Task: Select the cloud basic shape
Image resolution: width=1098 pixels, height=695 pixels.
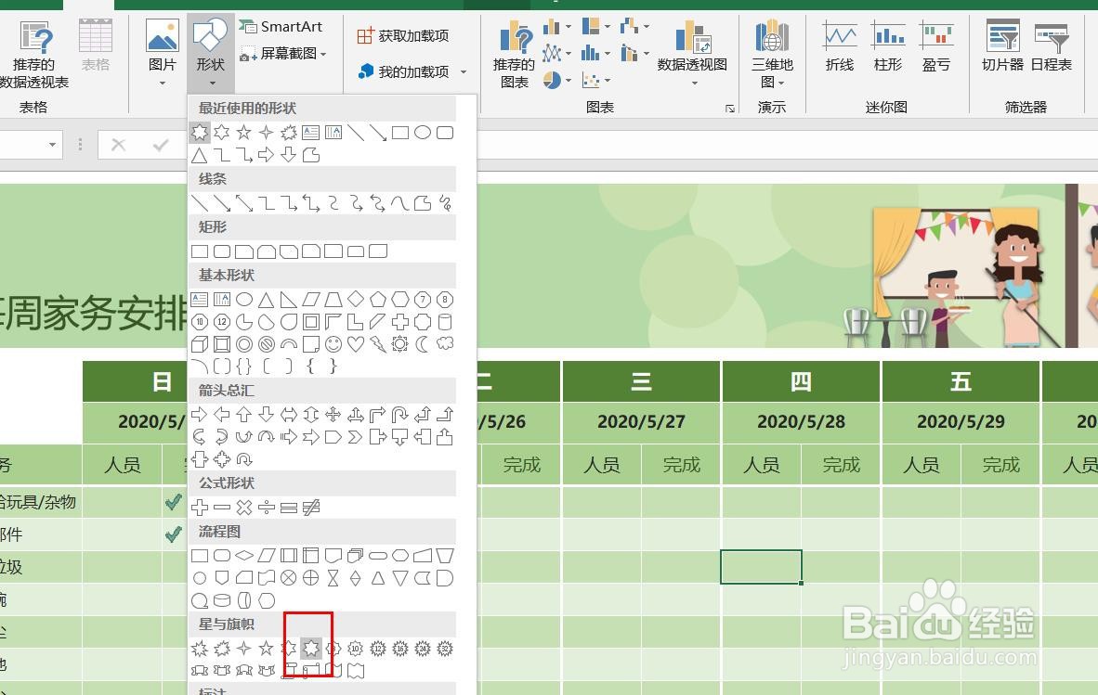Action: (x=445, y=344)
